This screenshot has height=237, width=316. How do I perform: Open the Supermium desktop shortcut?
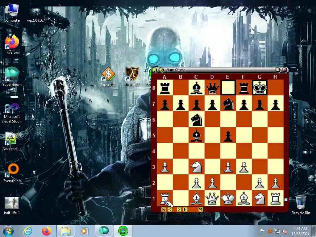point(12,77)
